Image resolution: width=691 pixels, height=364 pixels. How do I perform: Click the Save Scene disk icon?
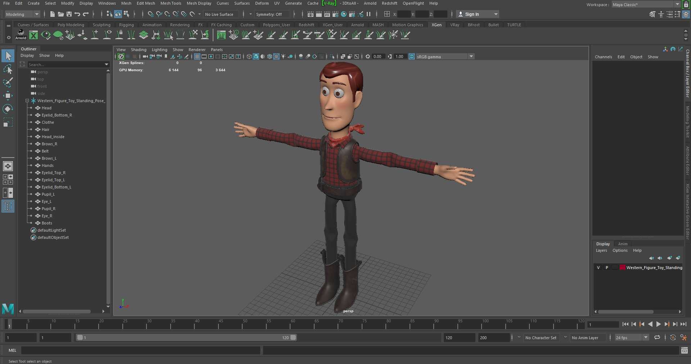coord(69,14)
